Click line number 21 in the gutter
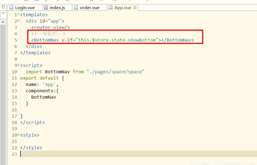Screen dimensions: 257x165 (14, 142)
